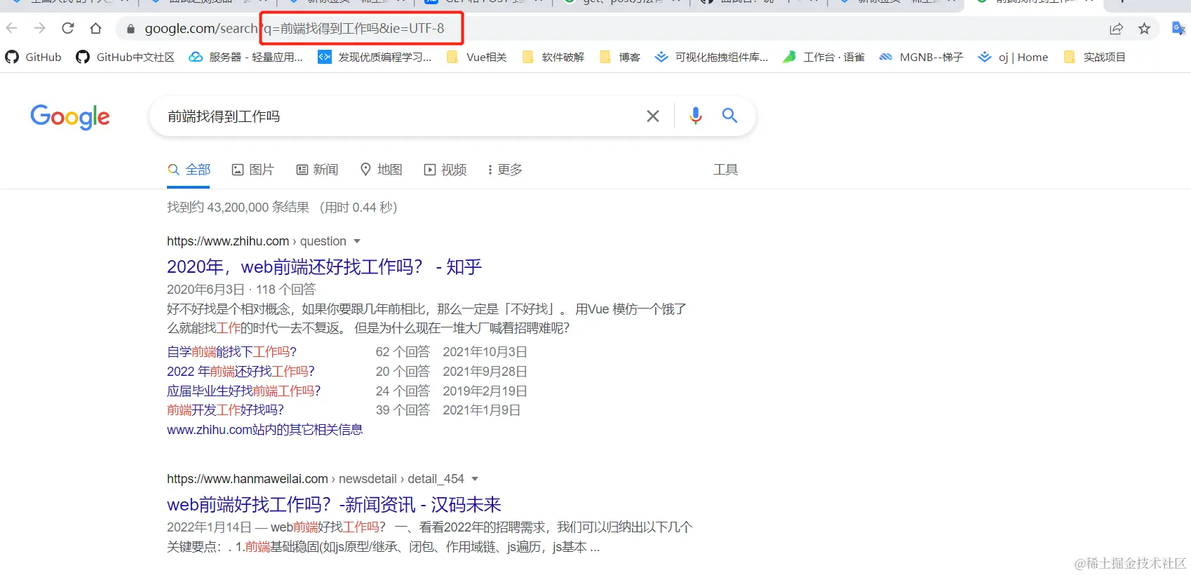Open the 软件破解 bookmark folder

553,57
